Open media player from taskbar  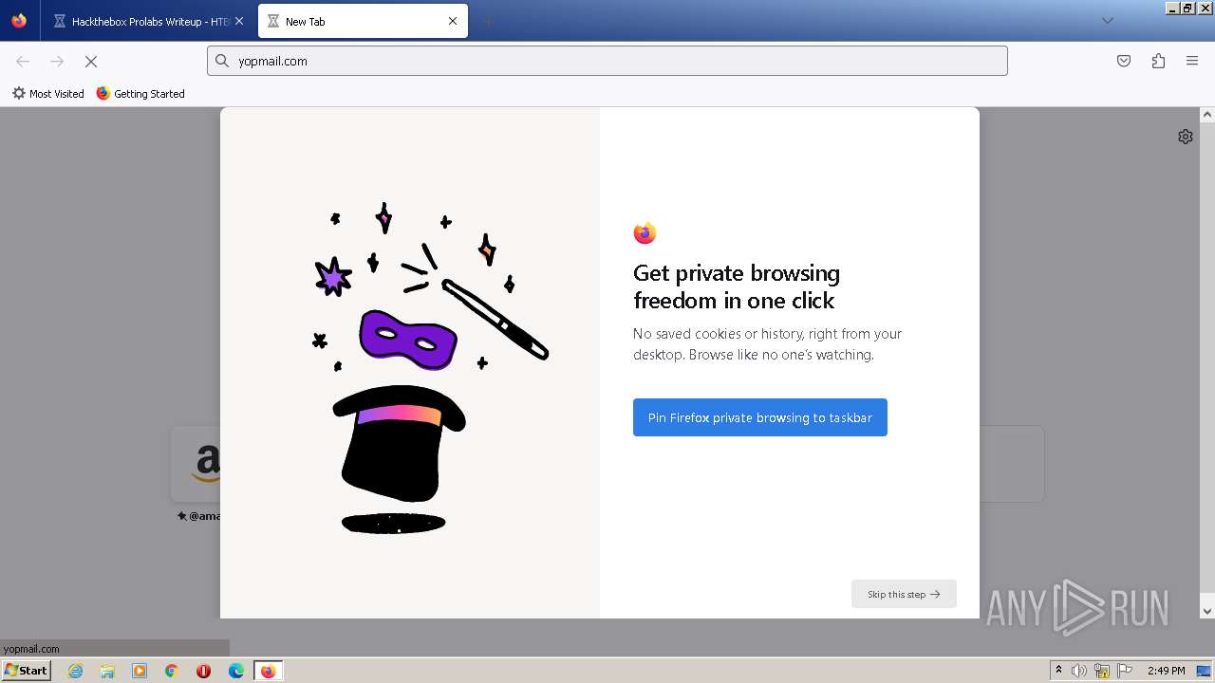[x=140, y=671]
